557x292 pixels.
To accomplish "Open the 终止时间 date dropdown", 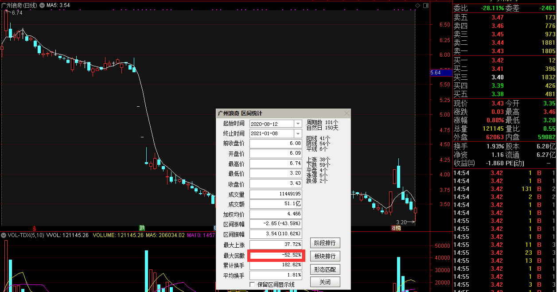I will 298,133.
